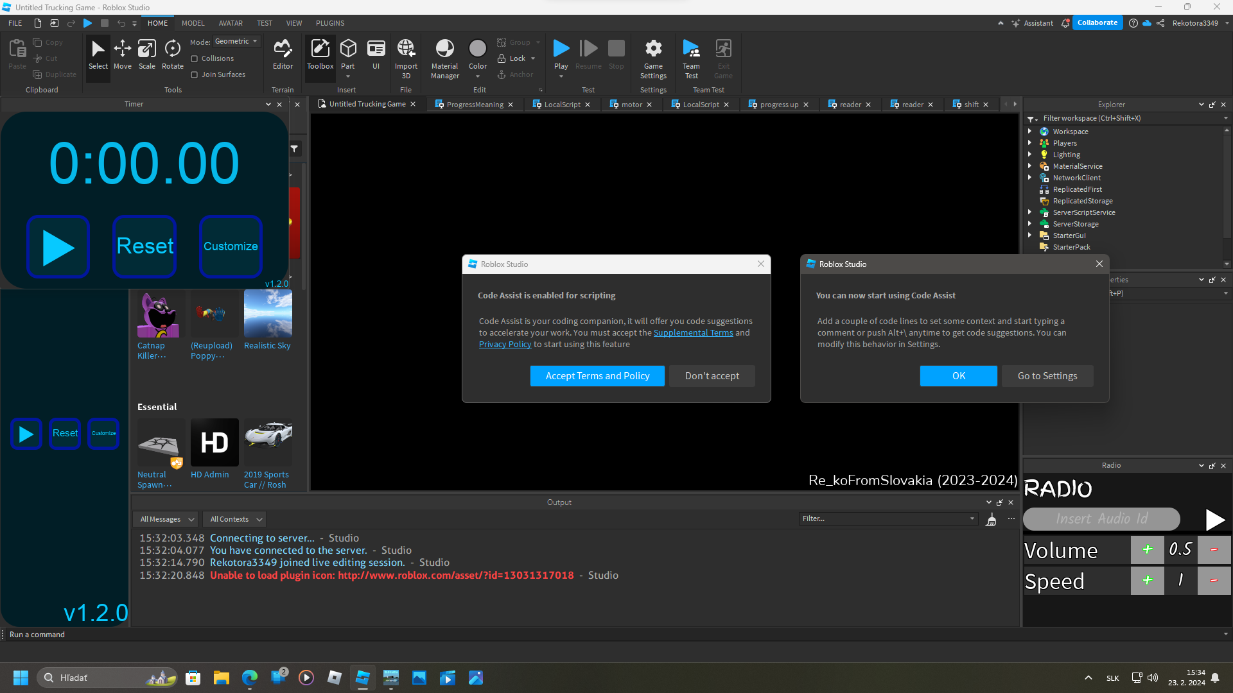Decrease Radio Volume with minus button
Screen dimensions: 1233x693
pos(1214,549)
